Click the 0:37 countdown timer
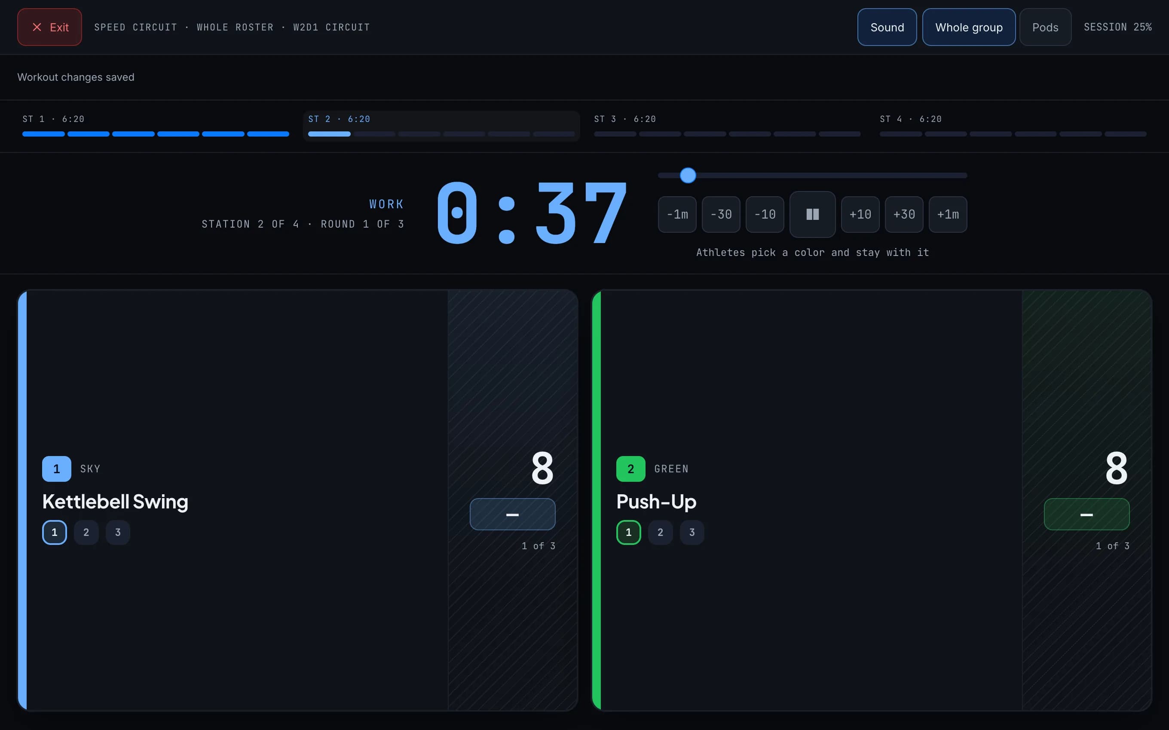1169x730 pixels. [x=531, y=213]
